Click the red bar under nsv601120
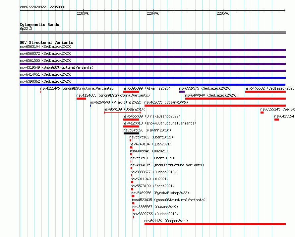 coord(215,224)
